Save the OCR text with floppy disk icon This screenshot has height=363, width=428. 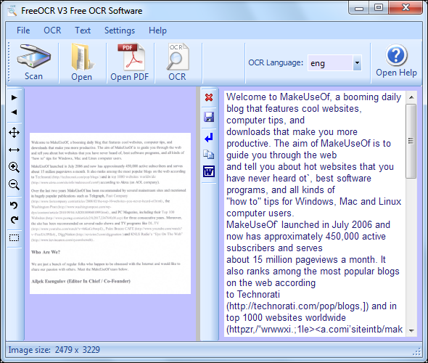pyautogui.click(x=209, y=117)
